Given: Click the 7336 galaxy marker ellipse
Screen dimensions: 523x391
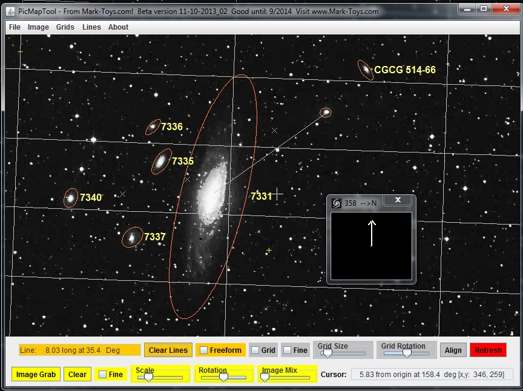Looking at the screenshot, I should pos(153,127).
